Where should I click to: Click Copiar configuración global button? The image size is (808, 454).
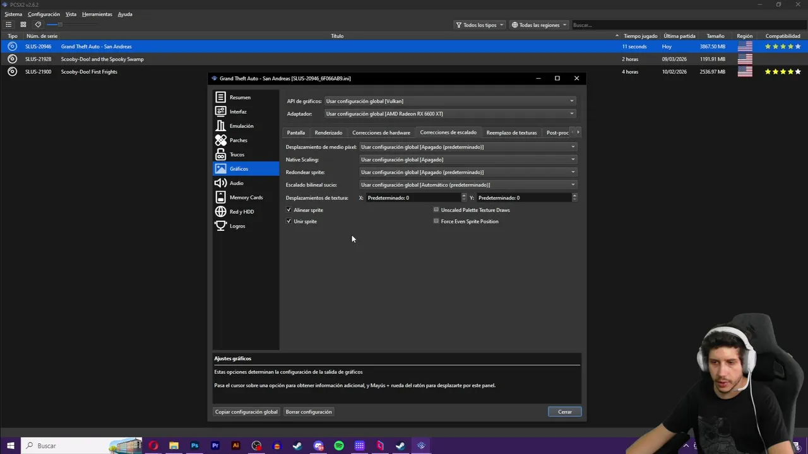pos(246,412)
